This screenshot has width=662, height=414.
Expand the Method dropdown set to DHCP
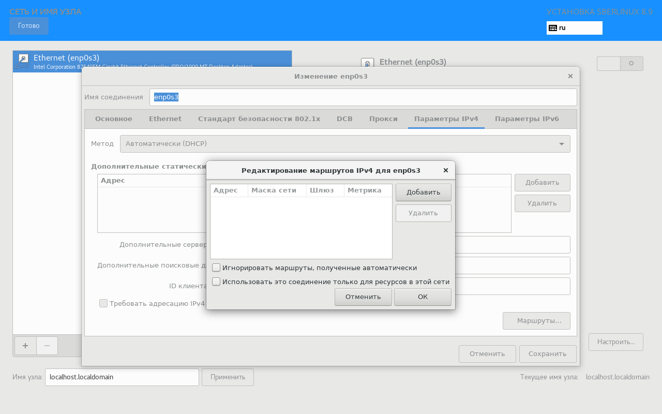tap(345, 144)
